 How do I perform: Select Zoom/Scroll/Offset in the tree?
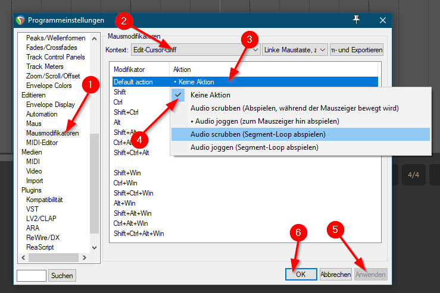click(x=53, y=76)
